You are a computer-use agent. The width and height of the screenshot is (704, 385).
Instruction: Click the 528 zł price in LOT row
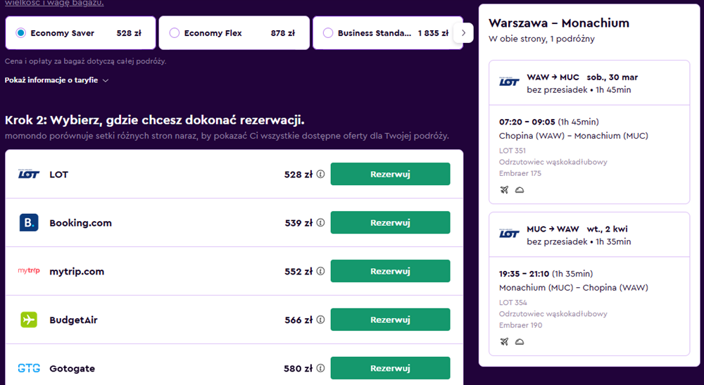coord(298,175)
